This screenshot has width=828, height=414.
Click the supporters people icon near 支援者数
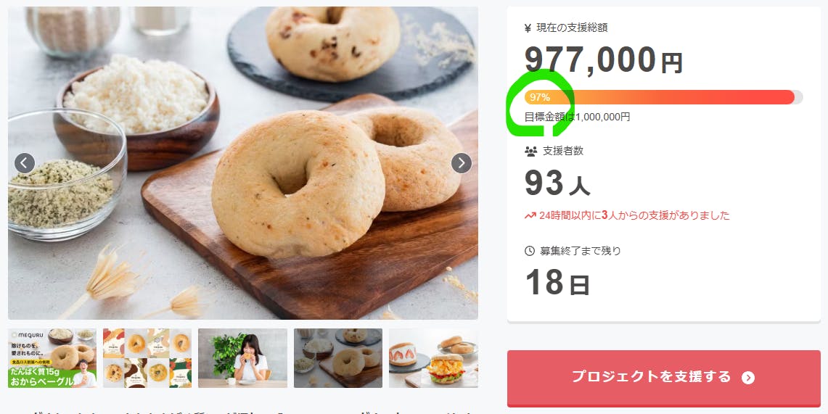(x=530, y=152)
